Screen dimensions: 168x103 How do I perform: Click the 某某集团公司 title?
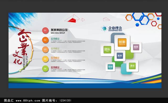[x=59, y=30]
